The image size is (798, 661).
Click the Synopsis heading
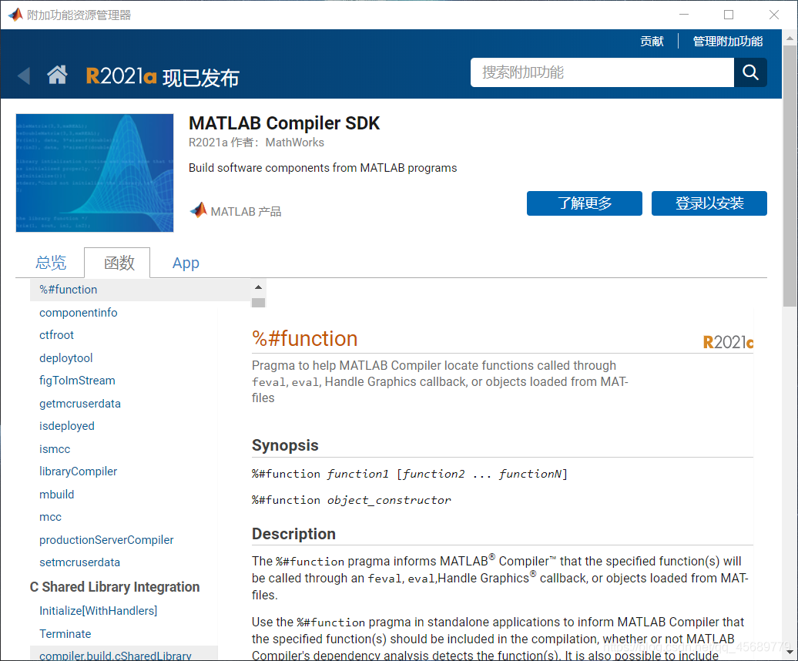[x=285, y=445]
